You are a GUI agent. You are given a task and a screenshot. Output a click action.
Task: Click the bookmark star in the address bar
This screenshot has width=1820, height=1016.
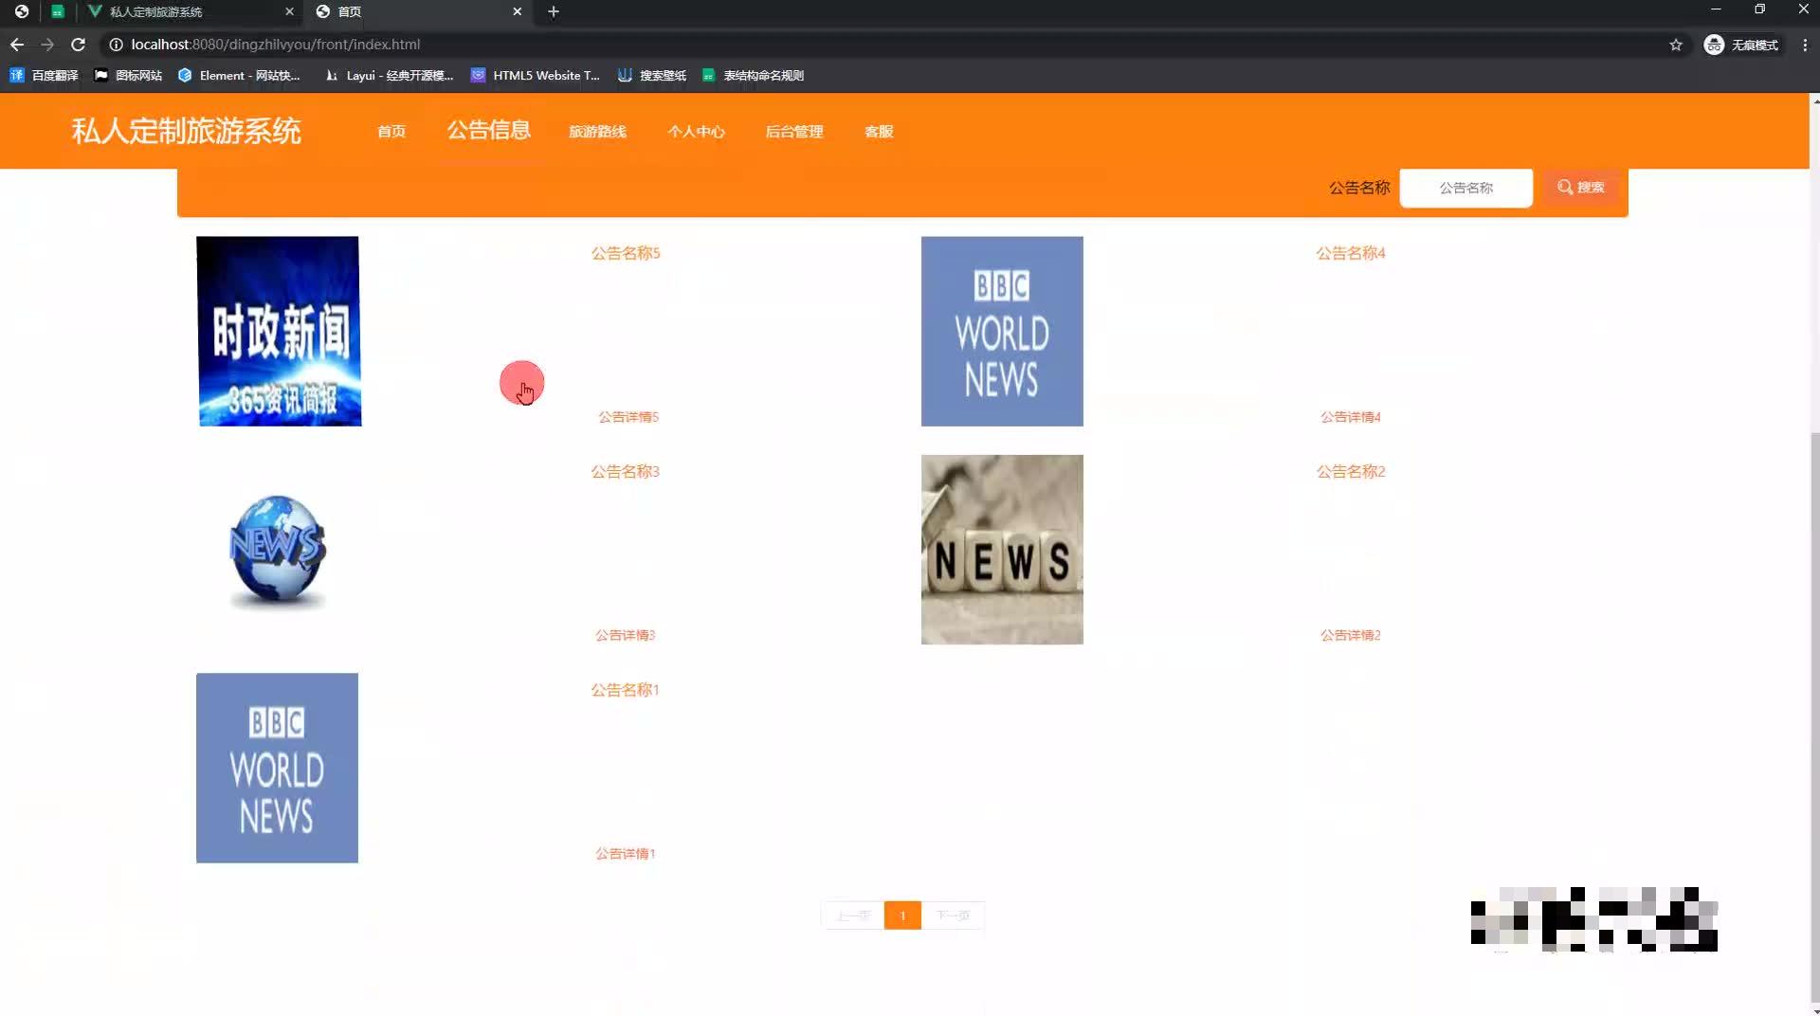pyautogui.click(x=1676, y=44)
